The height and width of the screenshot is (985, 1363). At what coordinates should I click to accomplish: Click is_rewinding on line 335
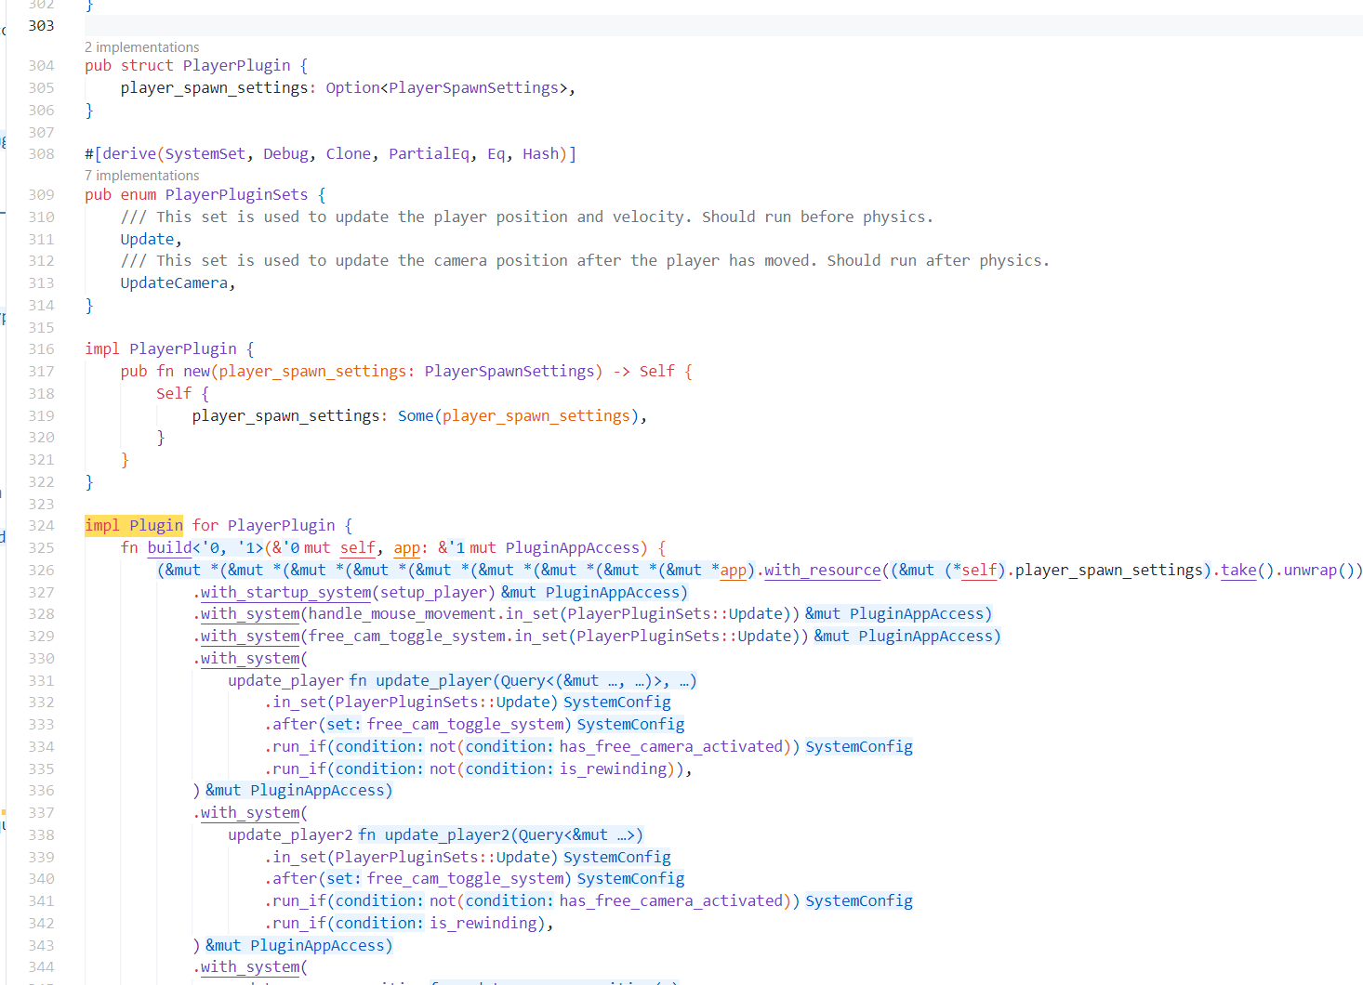pos(614,769)
